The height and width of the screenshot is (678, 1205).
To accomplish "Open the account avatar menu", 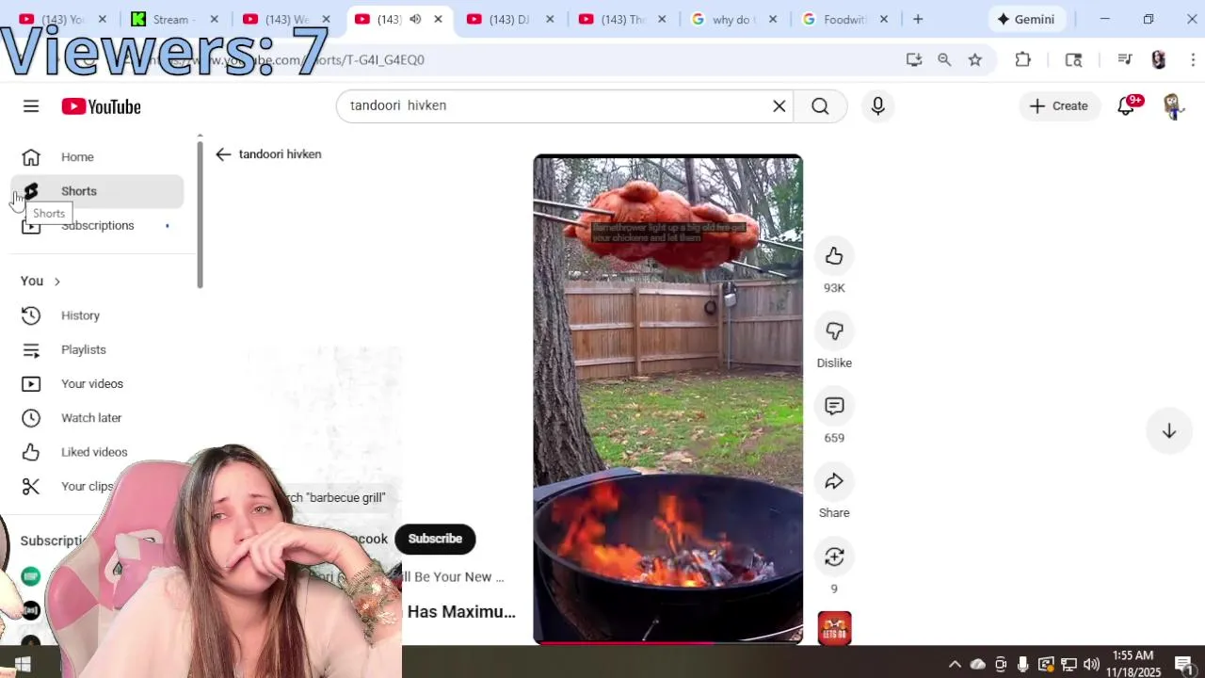I will (x=1173, y=106).
